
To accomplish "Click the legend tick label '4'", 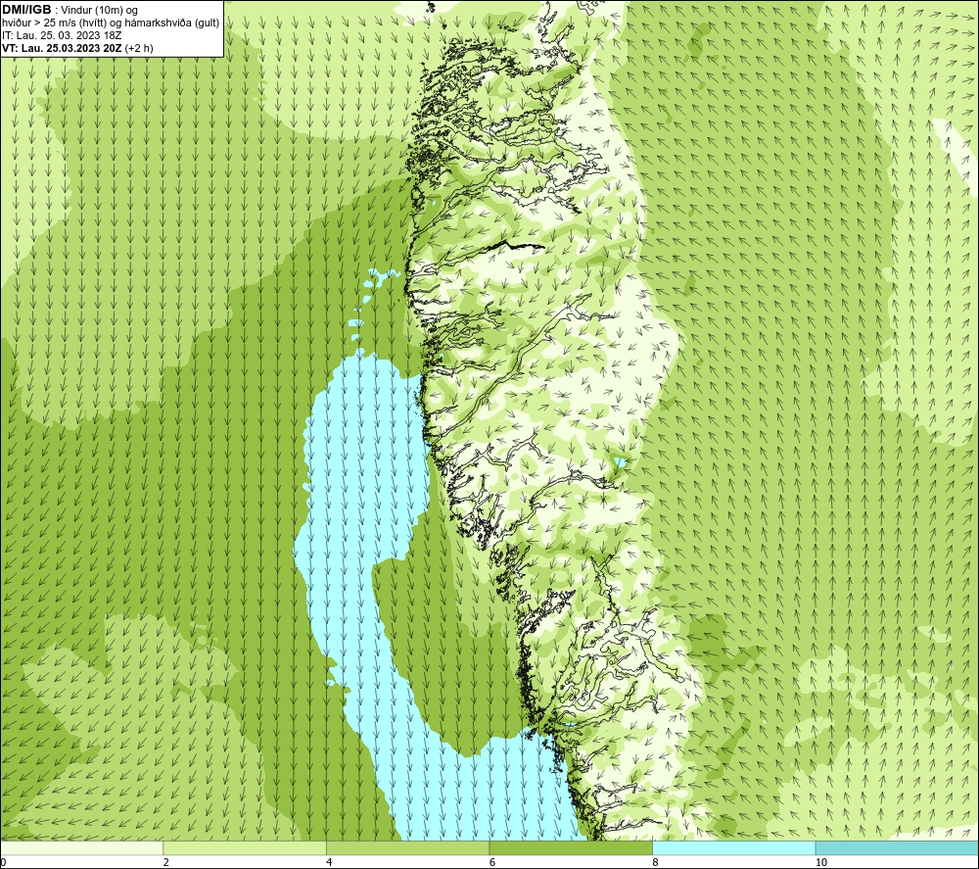I will tap(329, 862).
